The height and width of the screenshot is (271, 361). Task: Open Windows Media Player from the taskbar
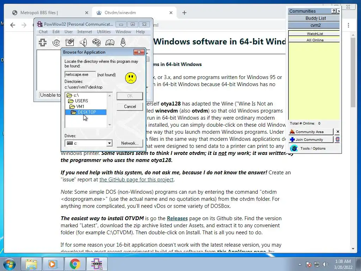click(53, 264)
